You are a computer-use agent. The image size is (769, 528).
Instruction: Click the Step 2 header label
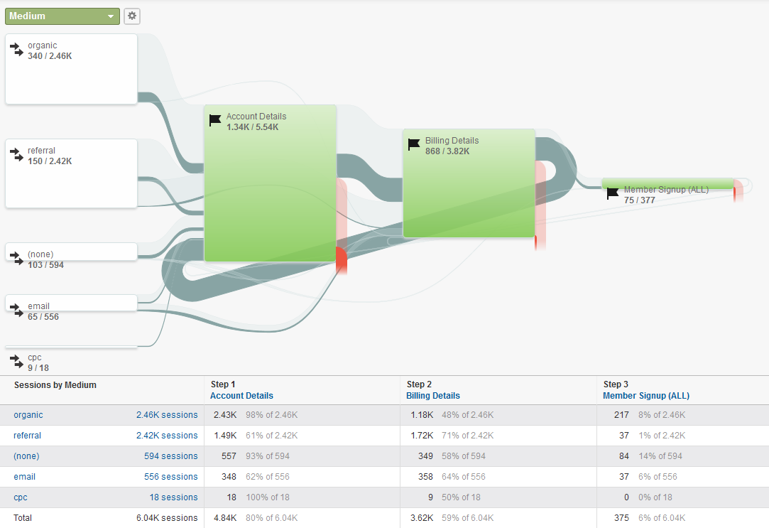tap(420, 384)
